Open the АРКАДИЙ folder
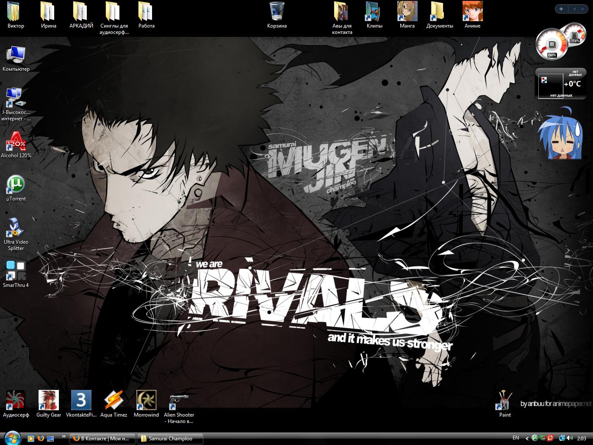 coord(81,15)
